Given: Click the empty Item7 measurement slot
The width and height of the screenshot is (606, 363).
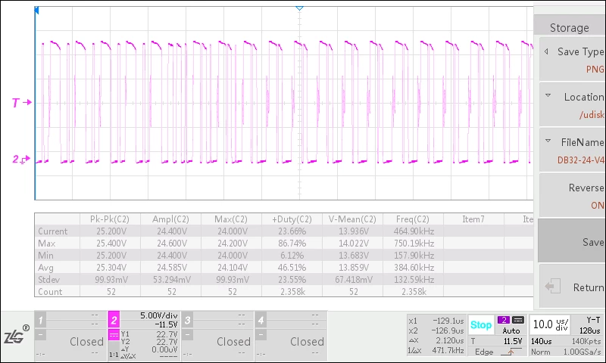Looking at the screenshot, I should pos(473,219).
